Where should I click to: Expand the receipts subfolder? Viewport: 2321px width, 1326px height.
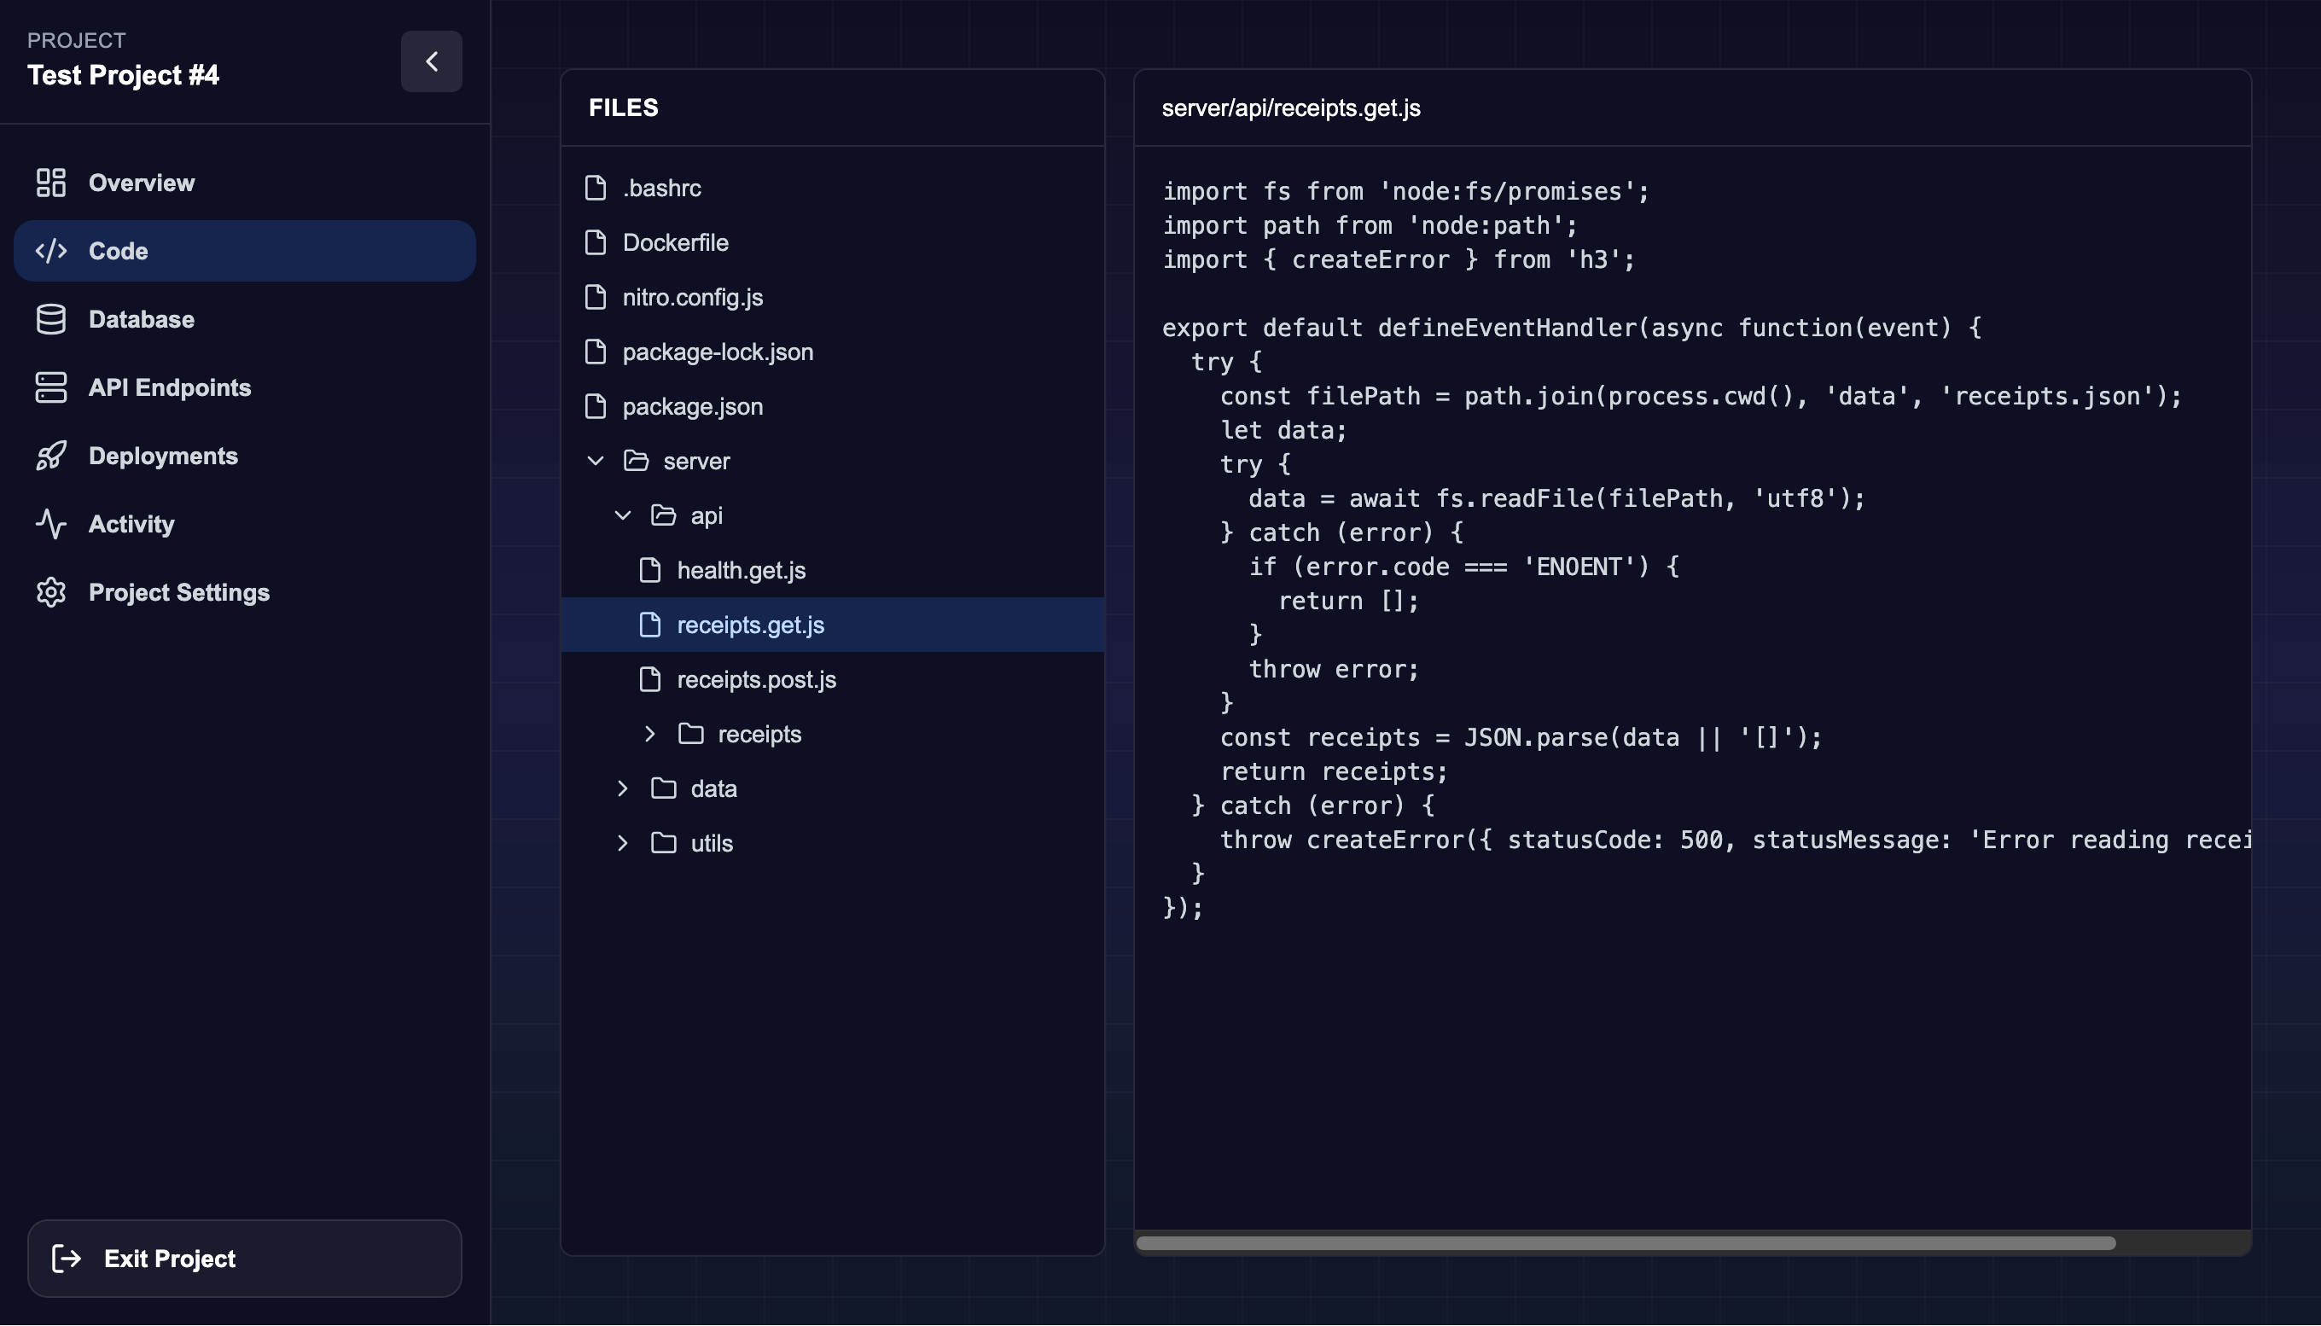[x=650, y=734]
